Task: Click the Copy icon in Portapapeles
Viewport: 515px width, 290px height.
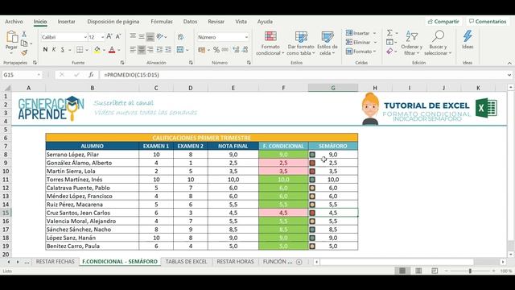Action: point(24,43)
